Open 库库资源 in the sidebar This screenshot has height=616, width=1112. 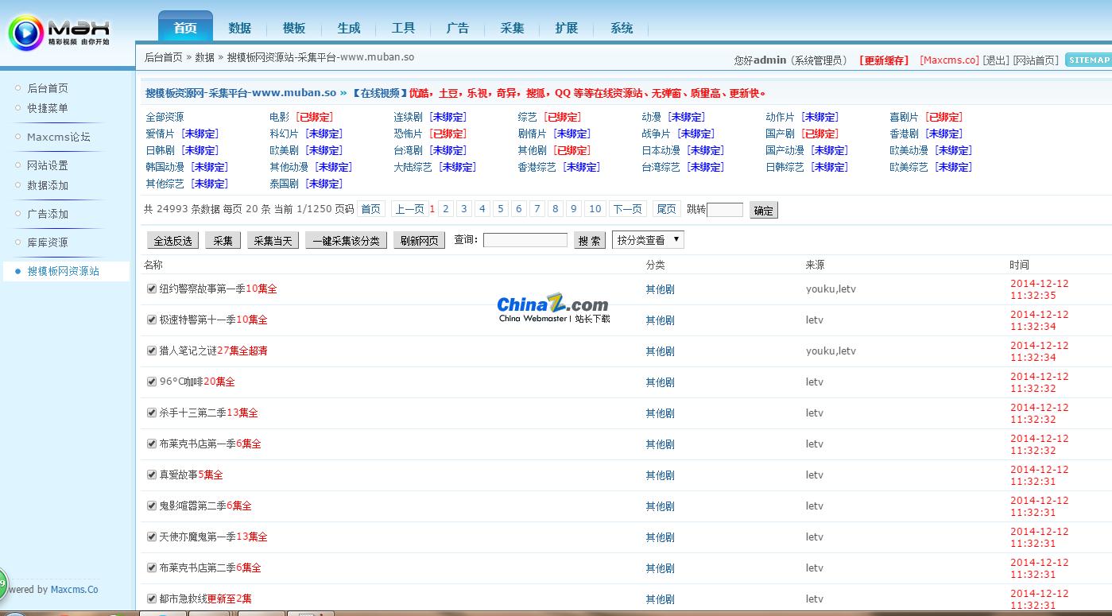48,242
